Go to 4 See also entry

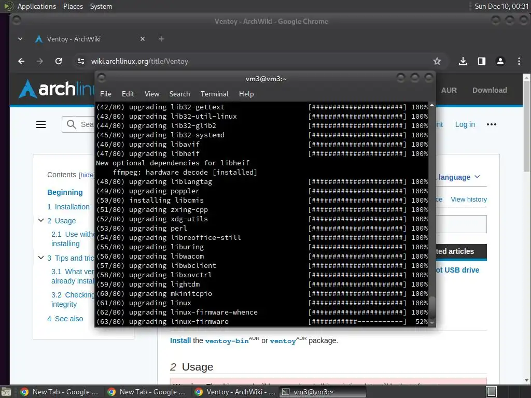click(x=65, y=319)
